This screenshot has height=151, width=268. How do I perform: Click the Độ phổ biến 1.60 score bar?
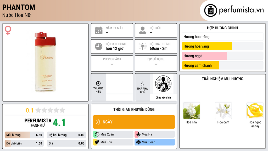coord(24,143)
